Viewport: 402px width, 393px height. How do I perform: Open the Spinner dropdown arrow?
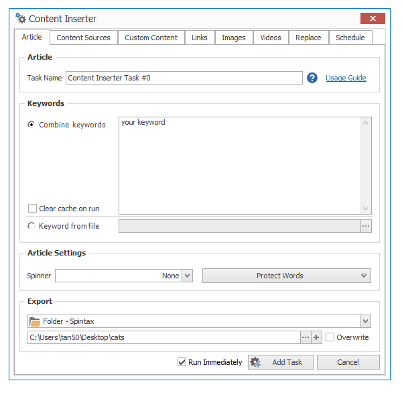point(188,276)
